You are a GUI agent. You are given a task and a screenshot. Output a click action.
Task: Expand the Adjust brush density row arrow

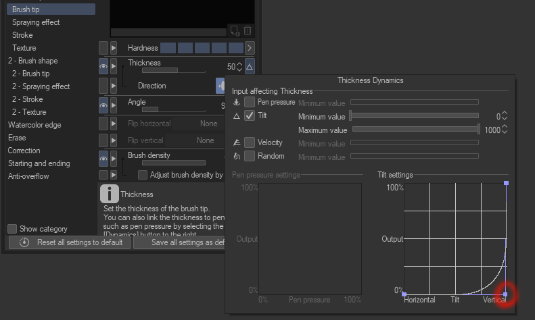(114, 175)
